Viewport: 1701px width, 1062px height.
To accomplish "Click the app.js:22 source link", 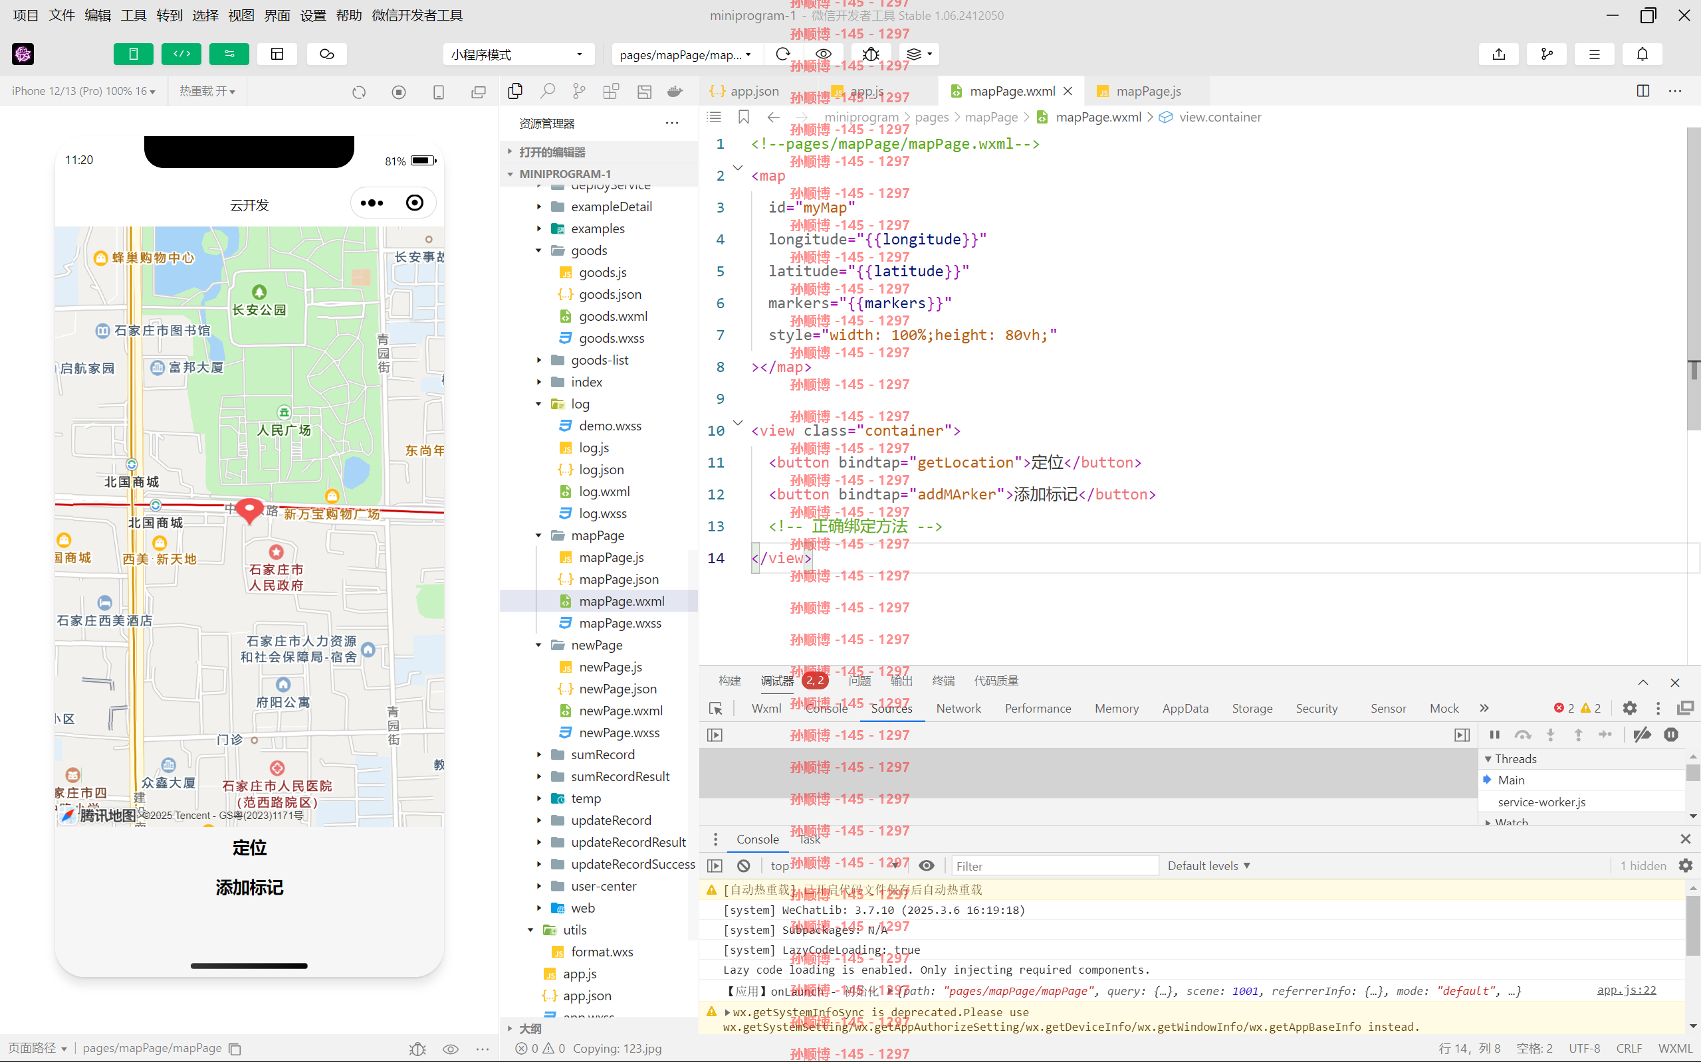I will [1626, 990].
